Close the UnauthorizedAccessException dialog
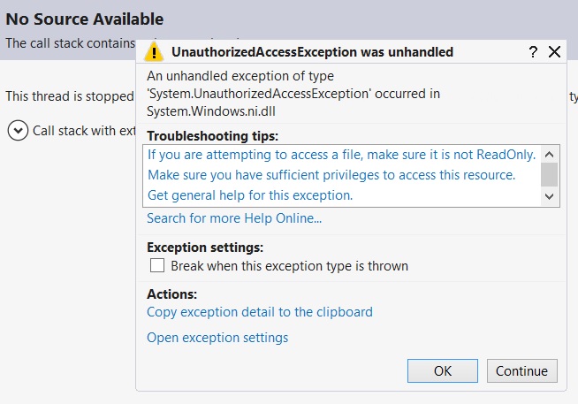Viewport: 578px width, 404px height. pos(555,52)
